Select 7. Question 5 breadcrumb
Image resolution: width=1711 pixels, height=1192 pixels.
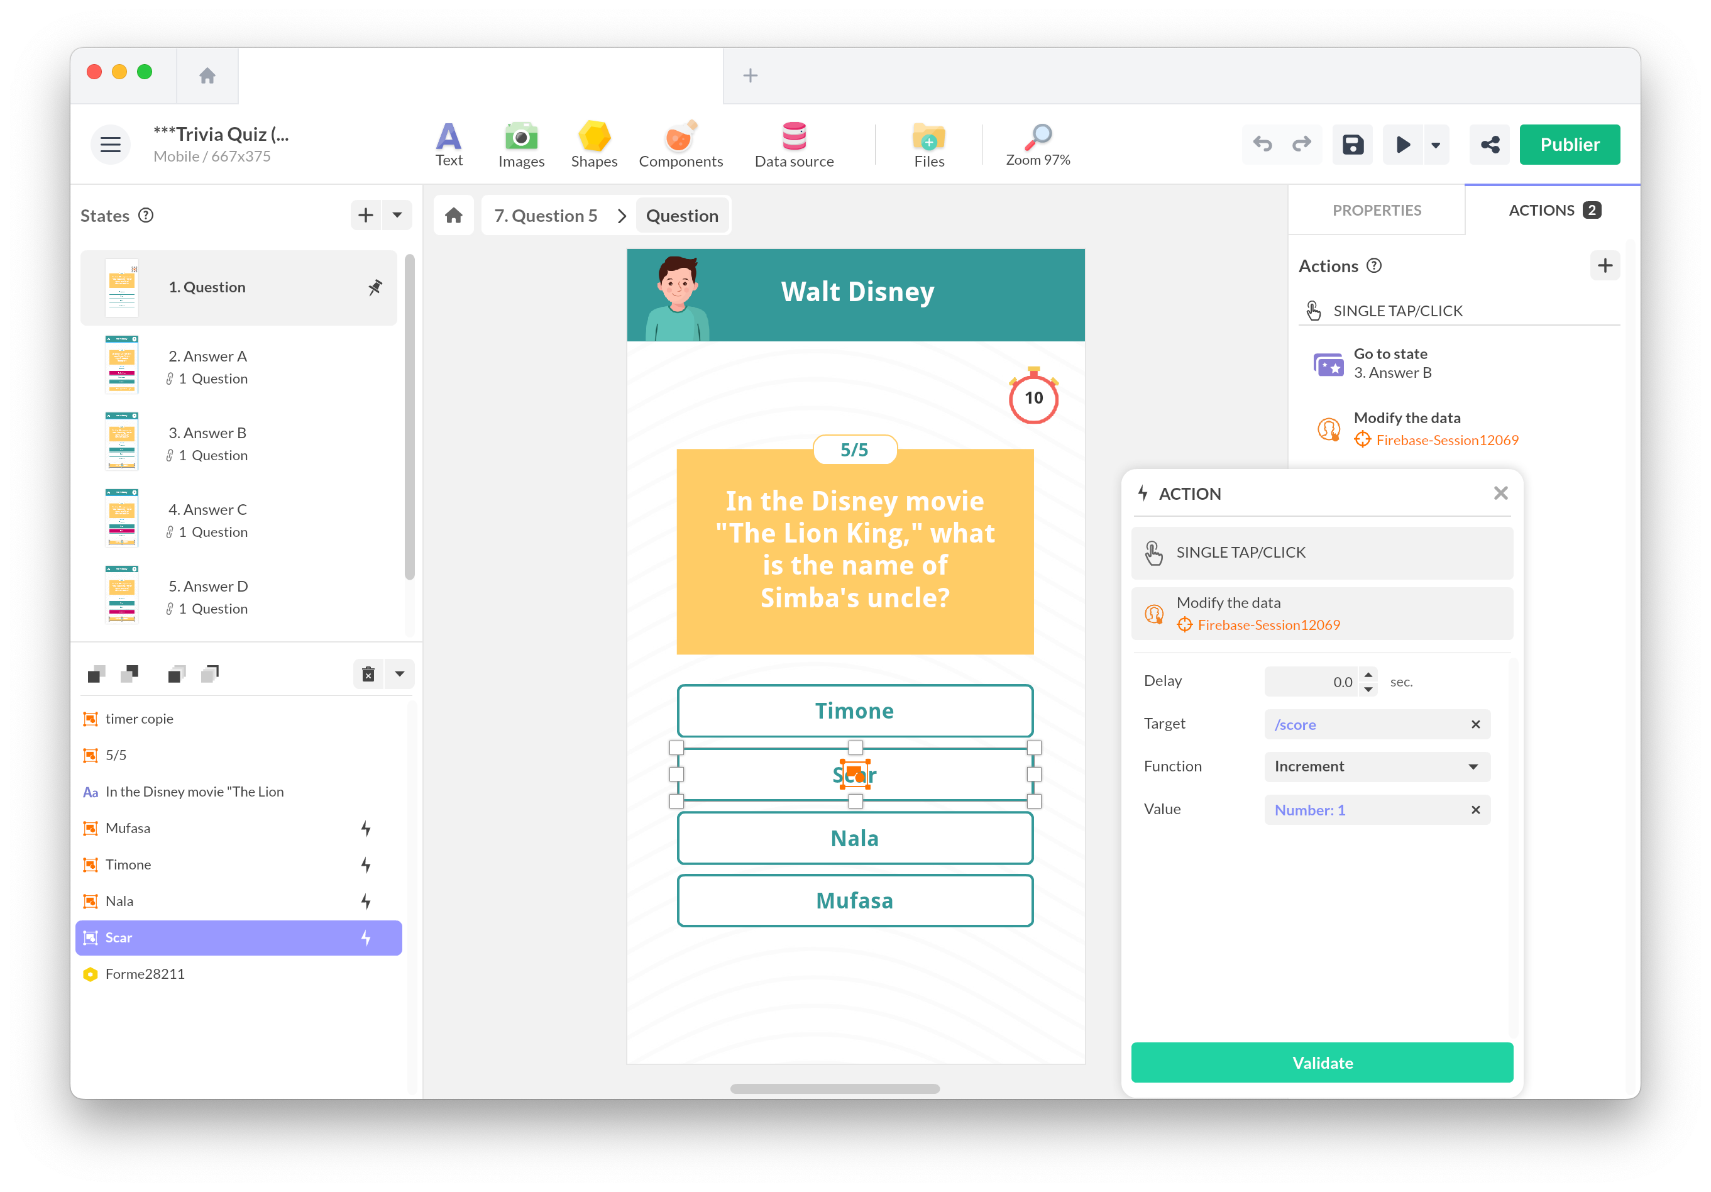546,216
